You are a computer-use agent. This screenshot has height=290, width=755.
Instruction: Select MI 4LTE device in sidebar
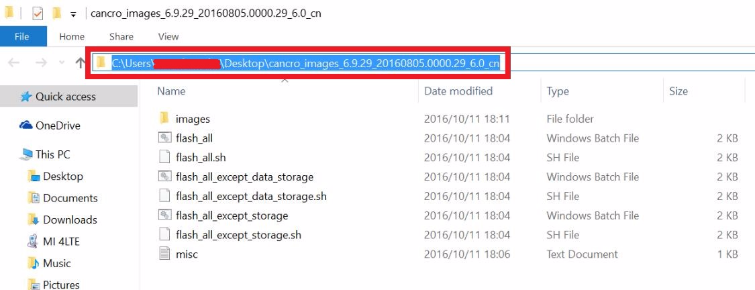61,242
